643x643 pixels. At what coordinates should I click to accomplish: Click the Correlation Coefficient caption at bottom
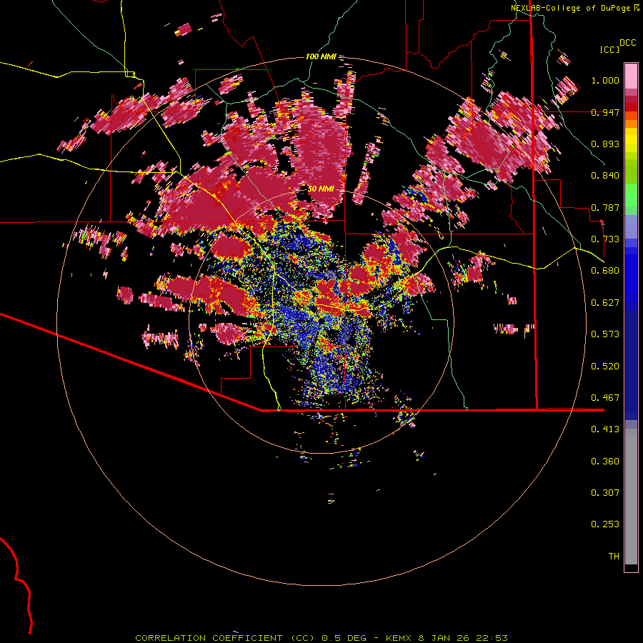pyautogui.click(x=321, y=638)
